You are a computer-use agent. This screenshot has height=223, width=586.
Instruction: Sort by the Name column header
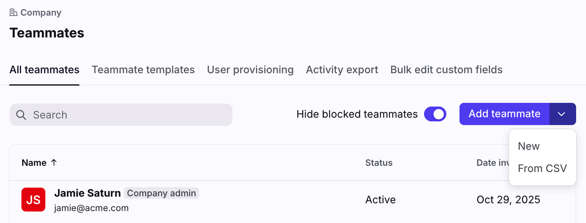34,163
